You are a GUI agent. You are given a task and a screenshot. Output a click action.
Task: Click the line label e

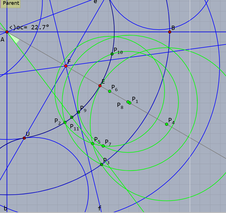pyautogui.click(x=95, y=1)
